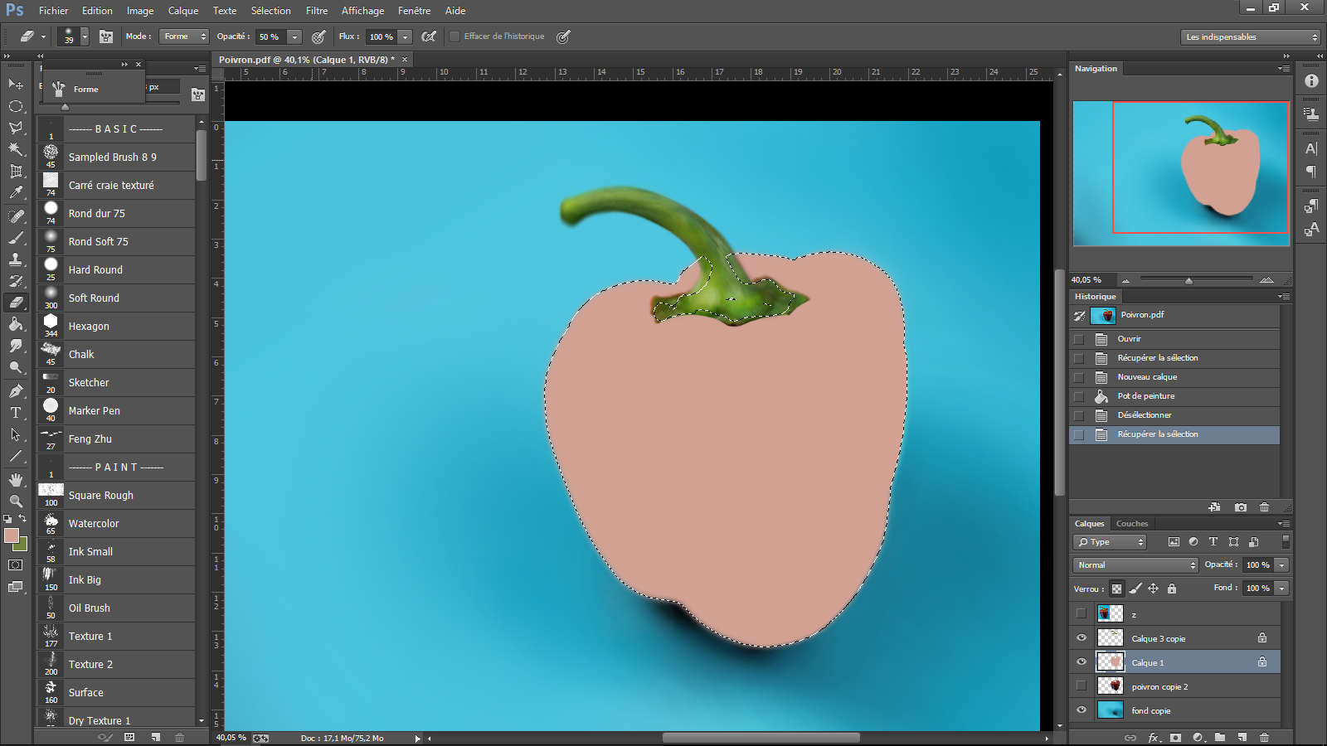
Task: Select the Horizontal Type tool
Action: tap(16, 412)
